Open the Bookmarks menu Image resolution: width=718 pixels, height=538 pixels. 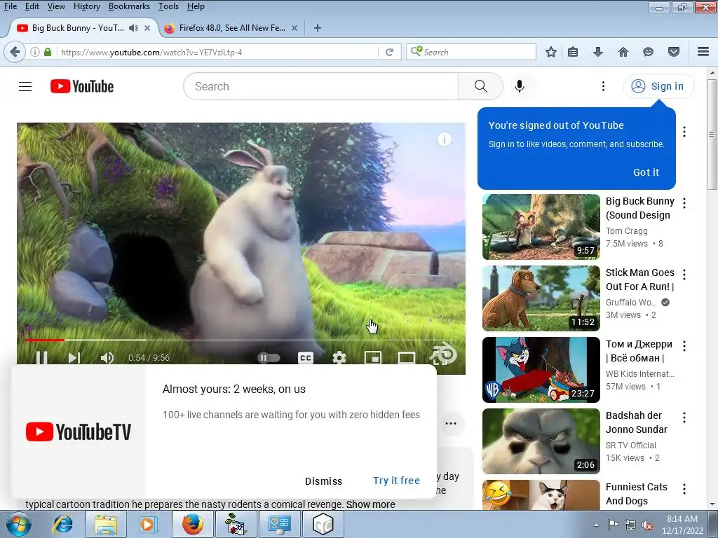pyautogui.click(x=129, y=6)
